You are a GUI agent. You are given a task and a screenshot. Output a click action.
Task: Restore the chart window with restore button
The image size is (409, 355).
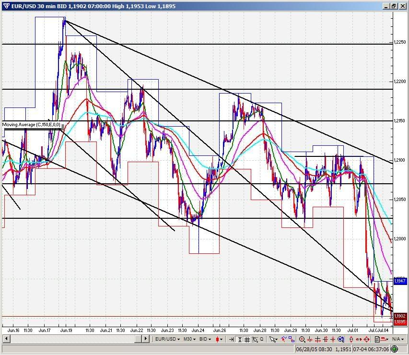394,6
